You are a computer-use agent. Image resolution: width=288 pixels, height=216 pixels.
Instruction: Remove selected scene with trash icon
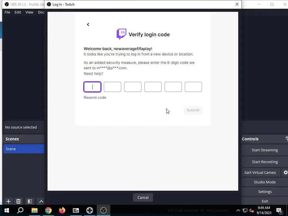click(18, 201)
